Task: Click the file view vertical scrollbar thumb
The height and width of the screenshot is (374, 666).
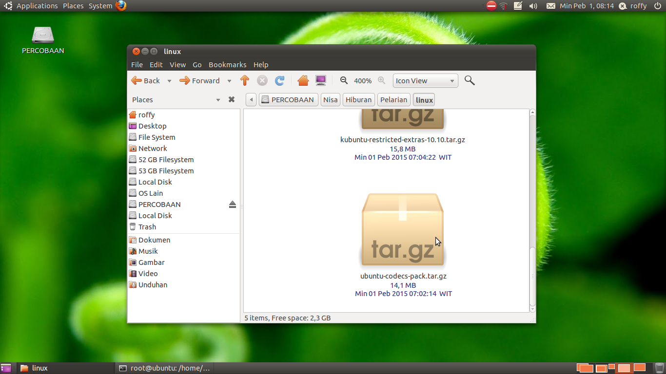Action: tap(532, 276)
